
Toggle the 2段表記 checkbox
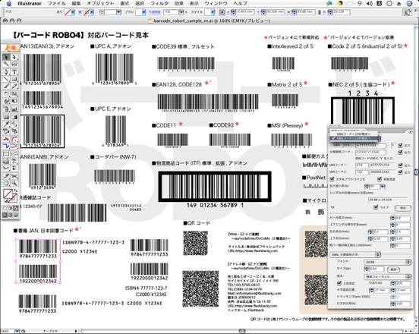click(339, 283)
